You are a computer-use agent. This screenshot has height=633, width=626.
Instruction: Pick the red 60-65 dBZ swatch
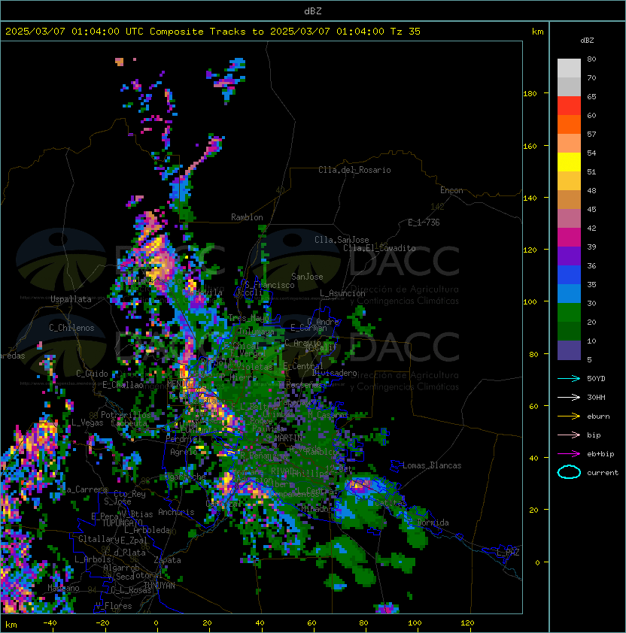tap(569, 106)
